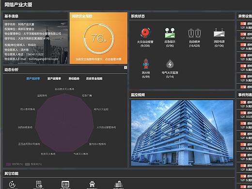Click the 应急广播 radar axis label
Image resolution: width=252 pixels, height=189 pixels.
pos(87,95)
